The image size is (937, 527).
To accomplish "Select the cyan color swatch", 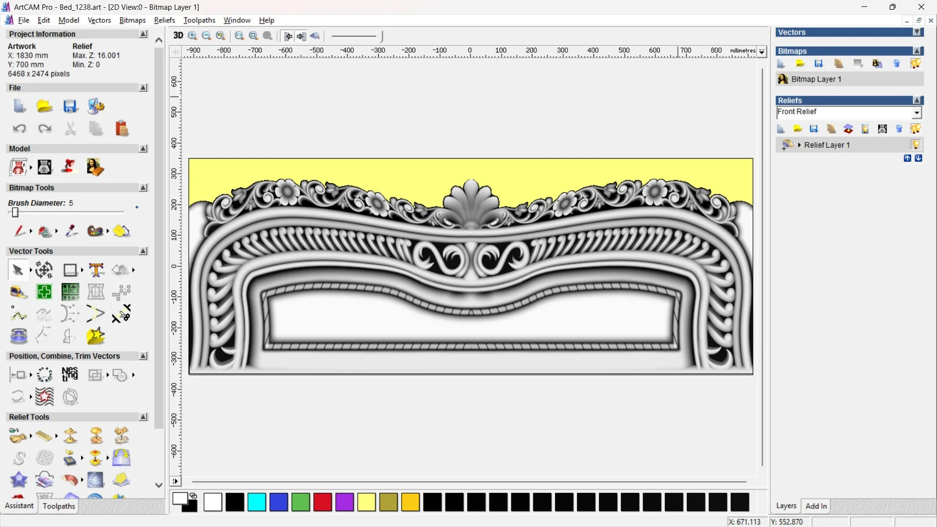I will point(257,502).
